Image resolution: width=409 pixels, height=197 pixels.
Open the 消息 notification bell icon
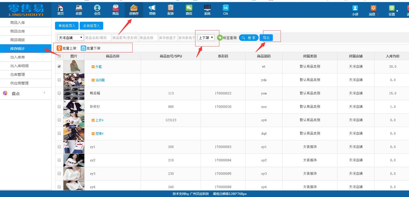point(373,8)
